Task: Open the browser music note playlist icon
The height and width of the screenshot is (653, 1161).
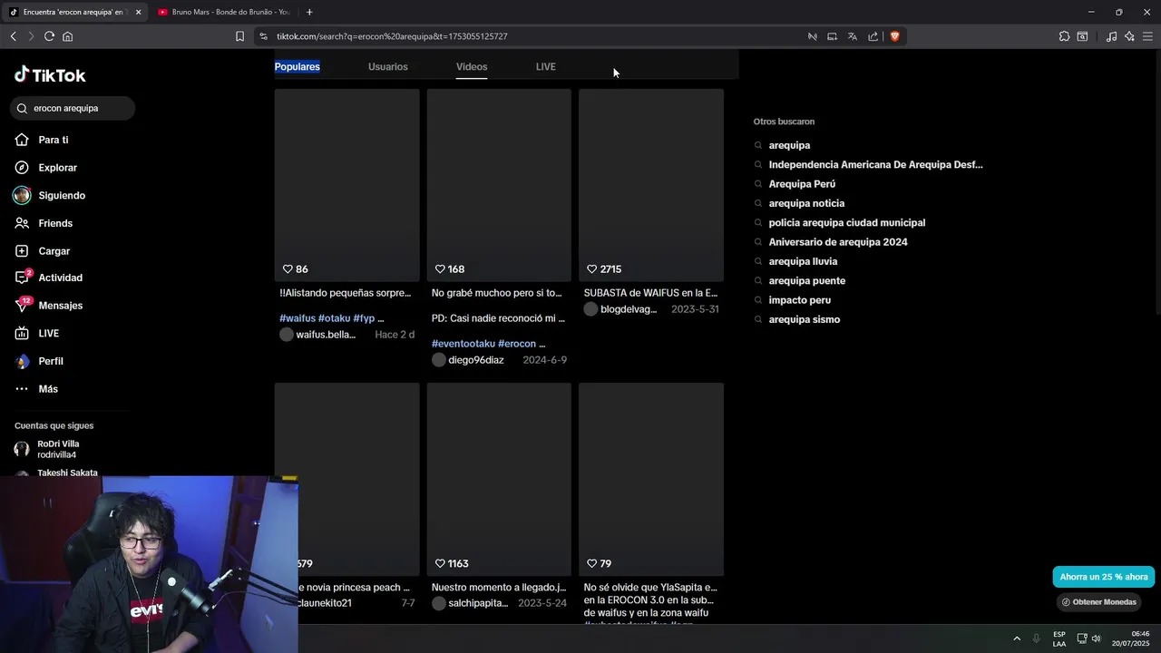Action: point(1111,36)
